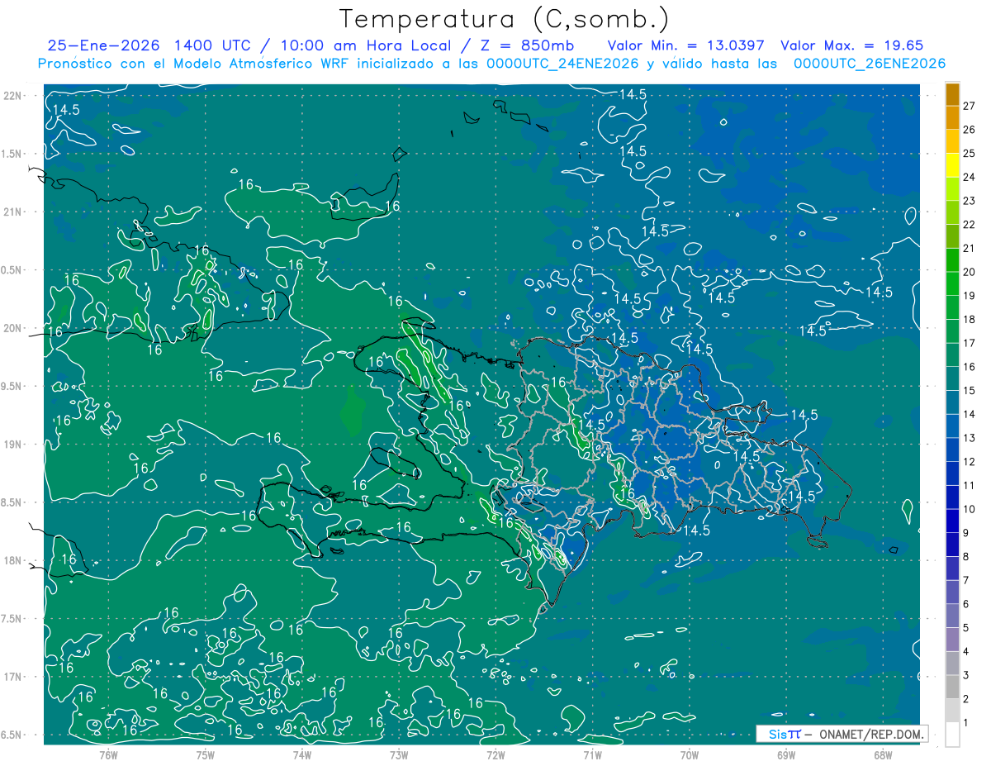991x766 pixels.
Task: Click the 20N latitude axis label
Action: 13,328
